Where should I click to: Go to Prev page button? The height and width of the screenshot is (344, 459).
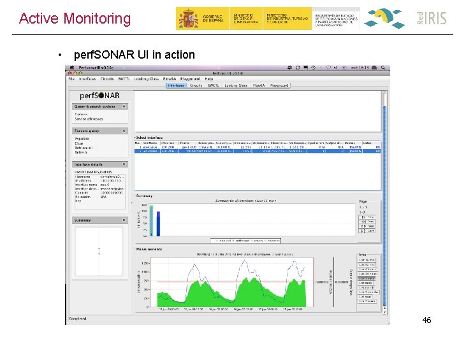(367, 222)
